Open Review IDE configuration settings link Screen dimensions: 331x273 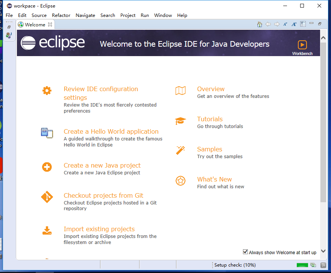click(x=101, y=93)
